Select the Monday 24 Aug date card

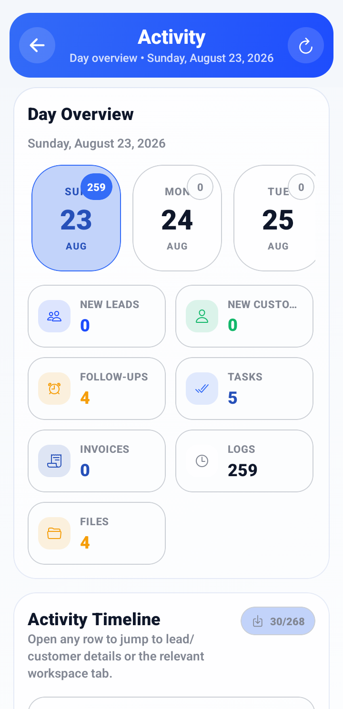click(177, 218)
